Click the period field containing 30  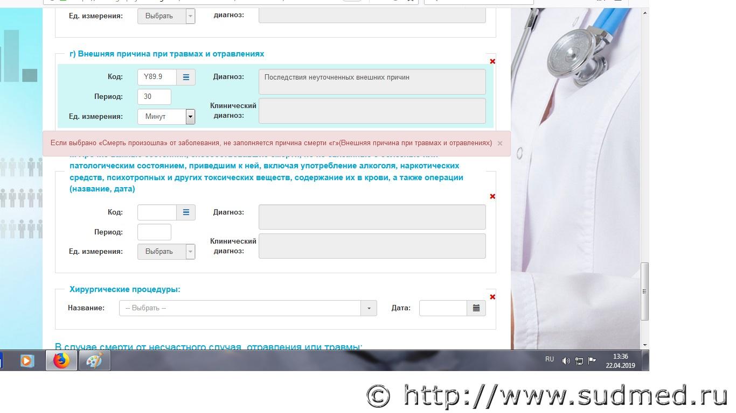point(154,97)
